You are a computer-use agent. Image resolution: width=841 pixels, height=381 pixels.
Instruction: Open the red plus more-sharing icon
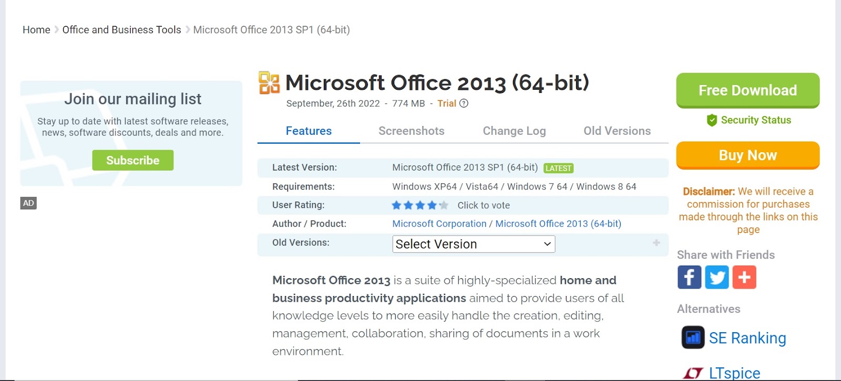point(744,277)
